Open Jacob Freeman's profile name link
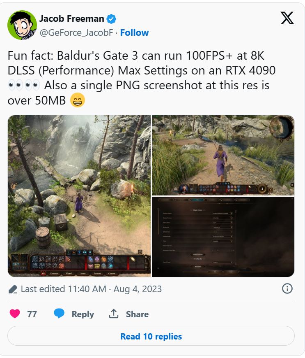 coord(71,19)
